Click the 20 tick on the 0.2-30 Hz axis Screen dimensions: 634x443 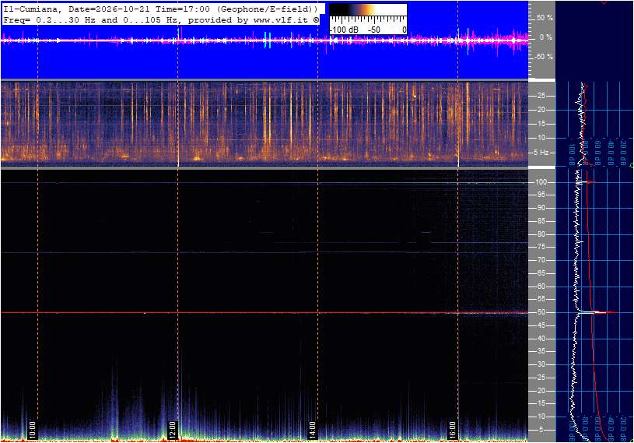[x=541, y=110]
